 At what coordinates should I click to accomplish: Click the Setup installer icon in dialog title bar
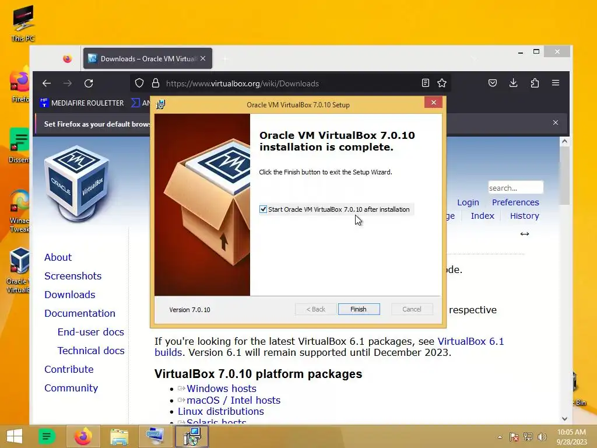pos(161,104)
